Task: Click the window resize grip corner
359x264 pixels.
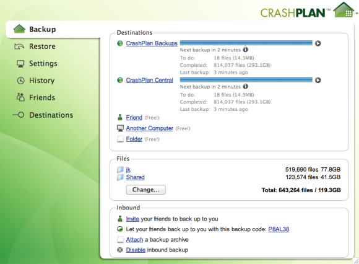Action: (356, 261)
